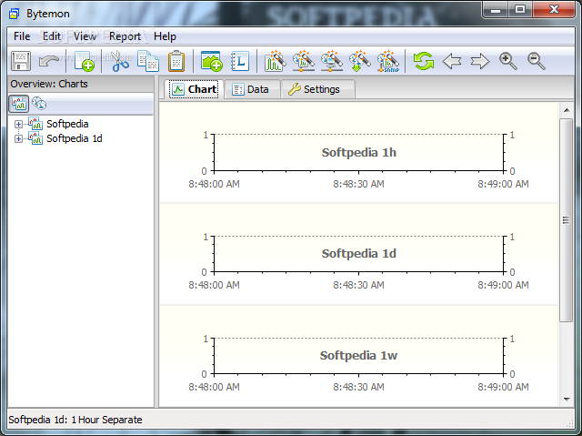
Task: Click the Undo arrow icon
Action: point(48,61)
